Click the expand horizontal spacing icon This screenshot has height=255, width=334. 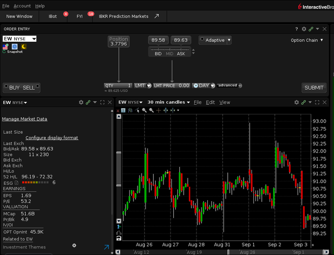pyautogui.click(x=166, y=110)
